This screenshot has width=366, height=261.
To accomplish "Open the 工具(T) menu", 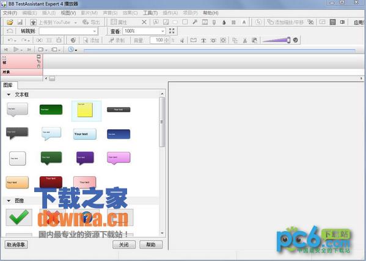I will (150, 13).
